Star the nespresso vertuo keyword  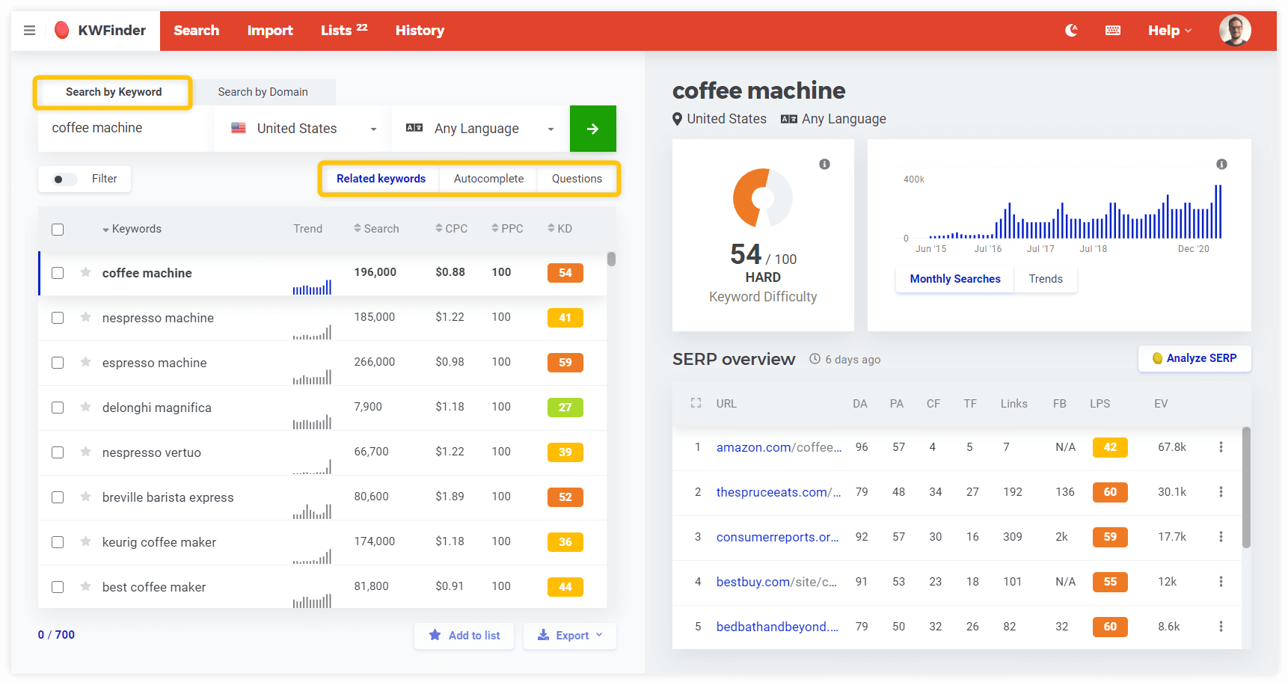click(x=86, y=452)
